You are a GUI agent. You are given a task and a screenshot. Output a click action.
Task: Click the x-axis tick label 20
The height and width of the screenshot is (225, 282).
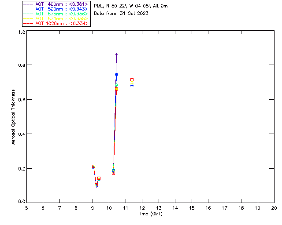point(274,208)
